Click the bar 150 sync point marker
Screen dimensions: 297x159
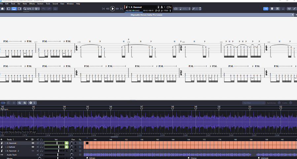[x=219, y=109]
